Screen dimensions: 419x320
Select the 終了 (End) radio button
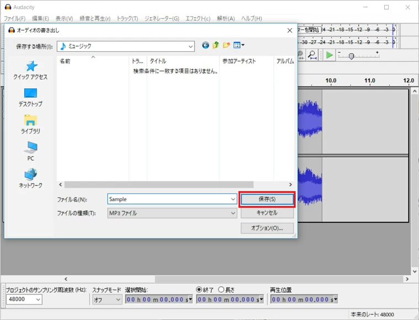pos(200,290)
